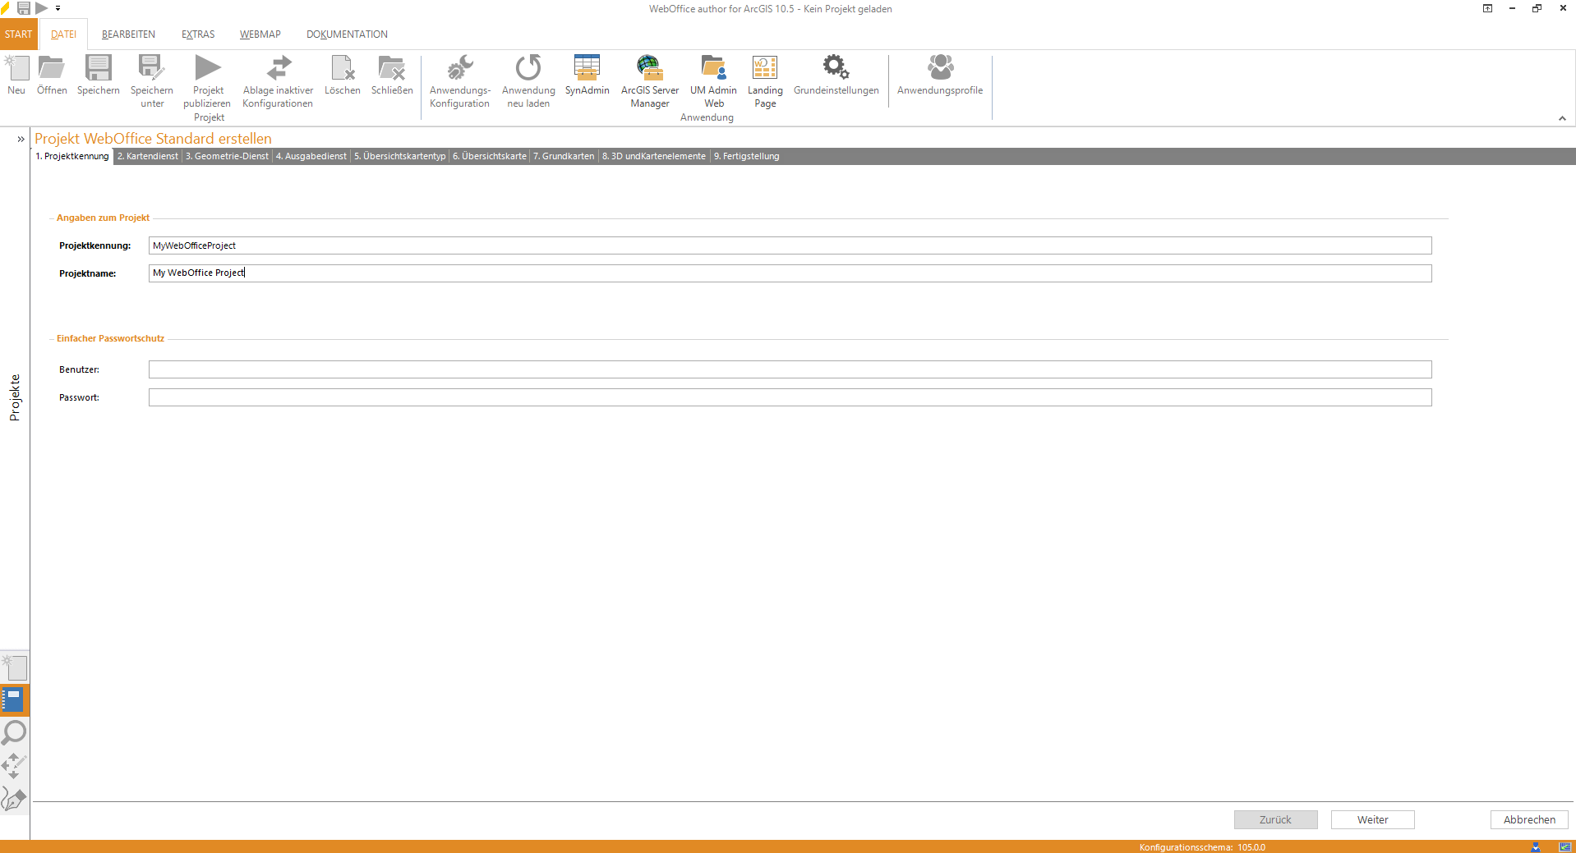Open Anwendungs-Konfiguration tool
Viewport: 1576px width, 853px height.
(x=460, y=82)
